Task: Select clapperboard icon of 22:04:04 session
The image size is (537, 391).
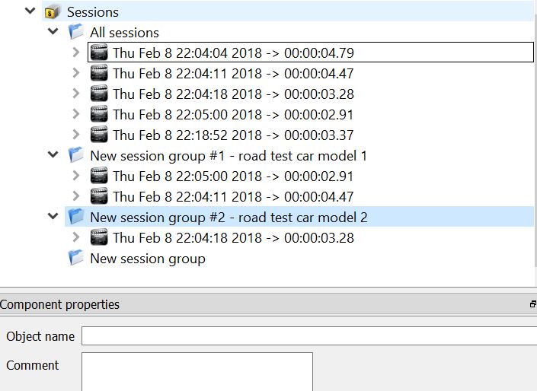Action: (99, 52)
